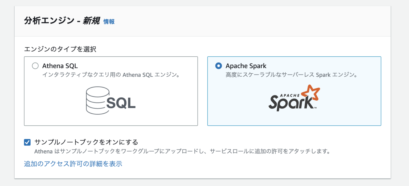The height and width of the screenshot is (186, 409).
Task: Select the Apache Spark engine card
Action: pos(294,91)
